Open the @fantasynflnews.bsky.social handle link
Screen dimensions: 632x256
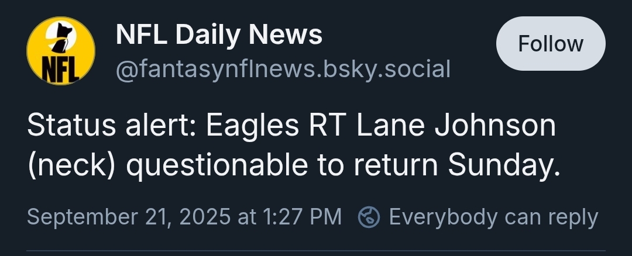283,69
